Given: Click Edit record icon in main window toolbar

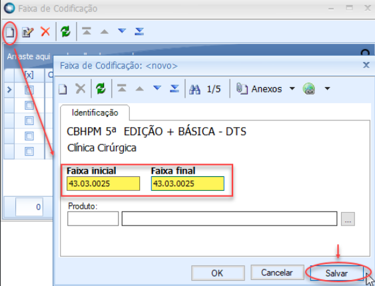Looking at the screenshot, I should [27, 32].
